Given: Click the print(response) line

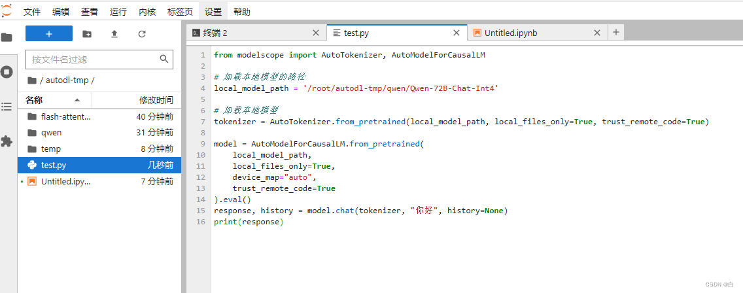Looking at the screenshot, I should (x=249, y=222).
